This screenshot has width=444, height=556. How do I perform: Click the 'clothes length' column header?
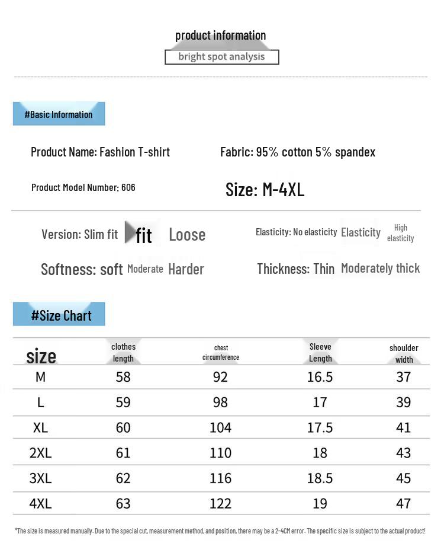coord(123,353)
